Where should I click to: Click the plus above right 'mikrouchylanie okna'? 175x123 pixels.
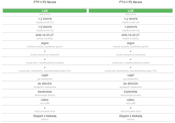click(x=131, y=108)
